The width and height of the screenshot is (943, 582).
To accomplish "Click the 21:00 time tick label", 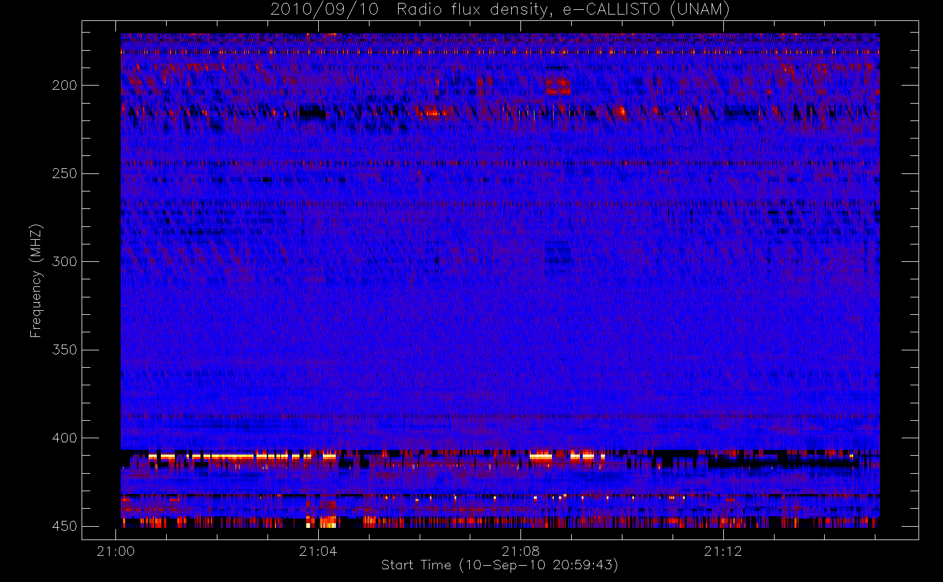I will tap(116, 551).
